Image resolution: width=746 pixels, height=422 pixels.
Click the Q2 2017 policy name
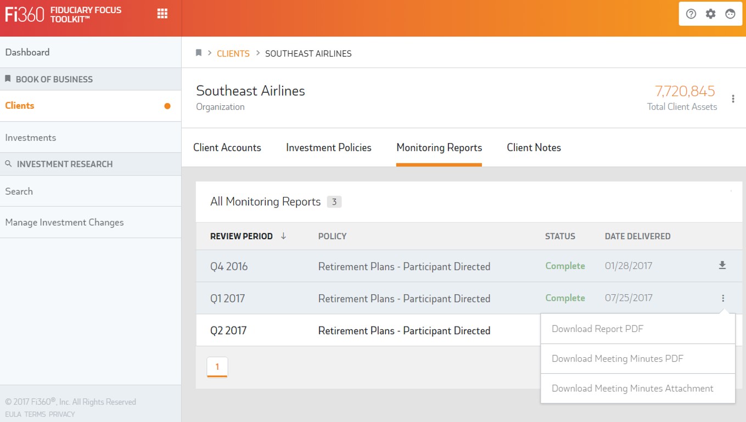405,330
